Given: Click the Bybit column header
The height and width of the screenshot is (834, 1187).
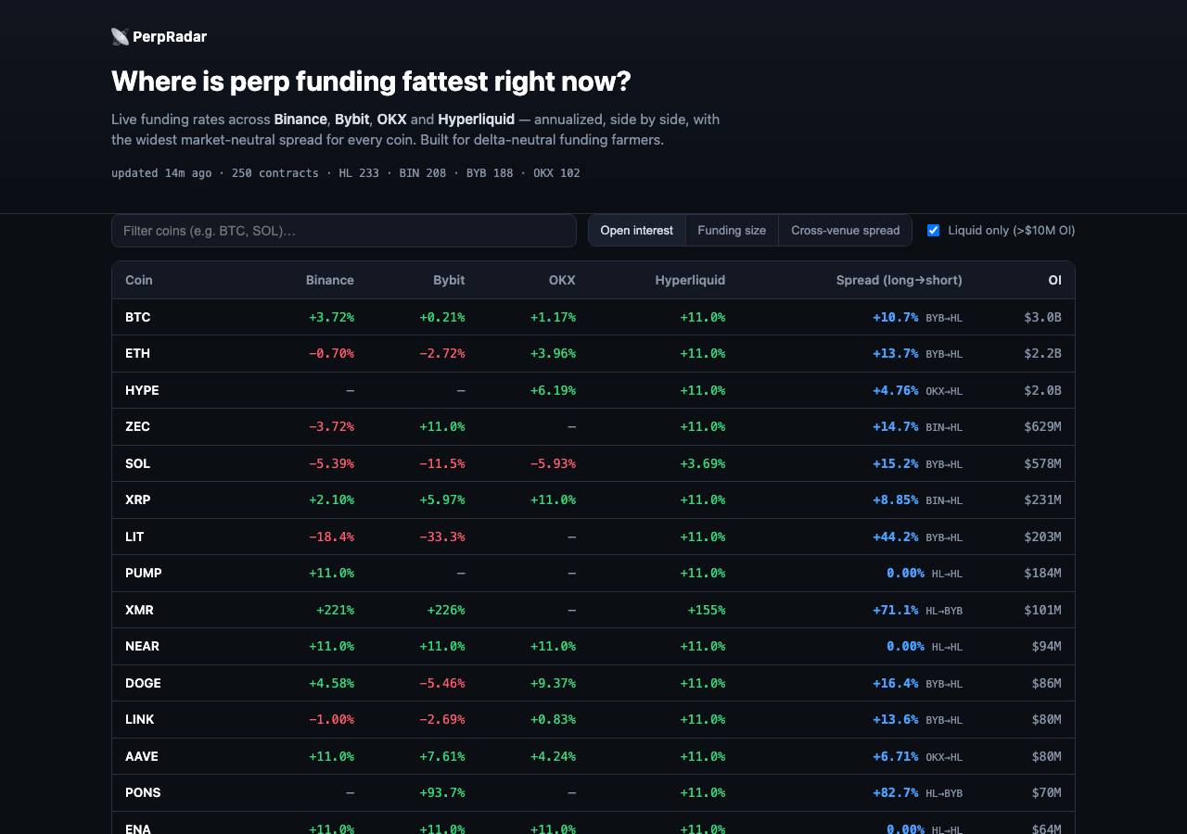Looking at the screenshot, I should tap(449, 280).
